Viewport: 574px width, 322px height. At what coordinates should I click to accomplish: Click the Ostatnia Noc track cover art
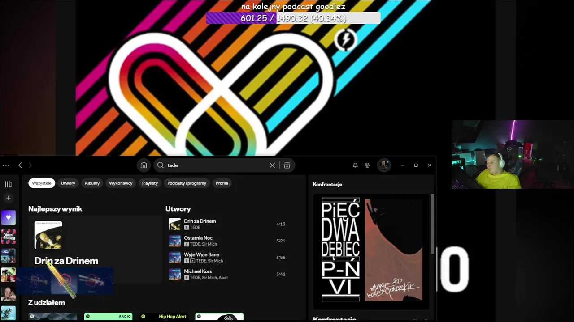pyautogui.click(x=174, y=241)
